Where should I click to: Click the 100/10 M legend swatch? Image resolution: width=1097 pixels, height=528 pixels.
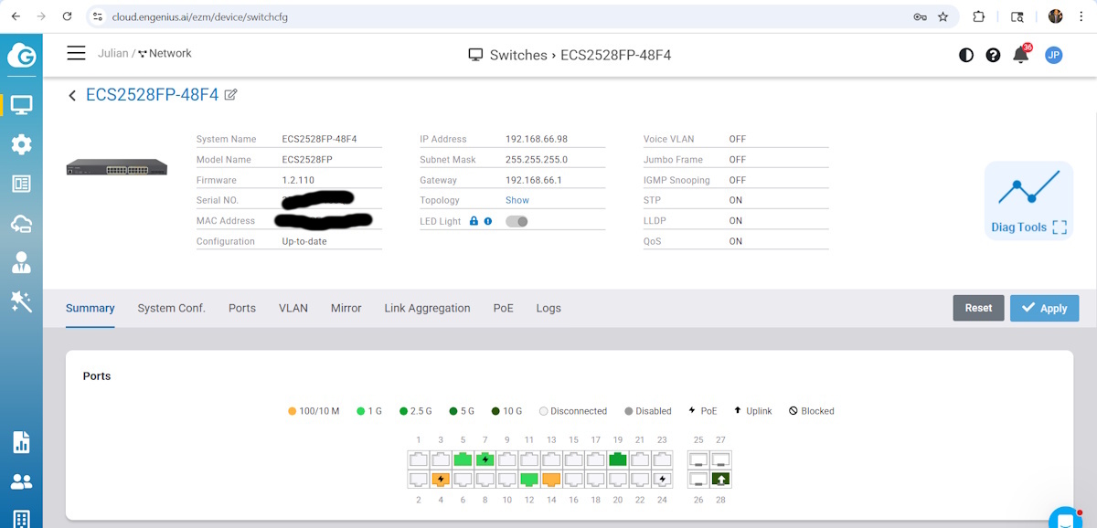pos(292,411)
